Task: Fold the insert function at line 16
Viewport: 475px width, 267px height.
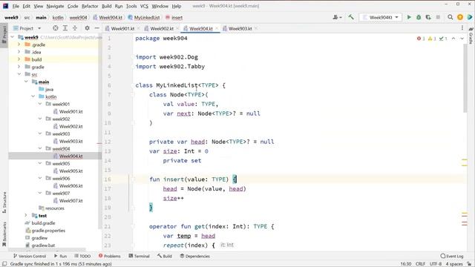Action: pyautogui.click(x=133, y=179)
